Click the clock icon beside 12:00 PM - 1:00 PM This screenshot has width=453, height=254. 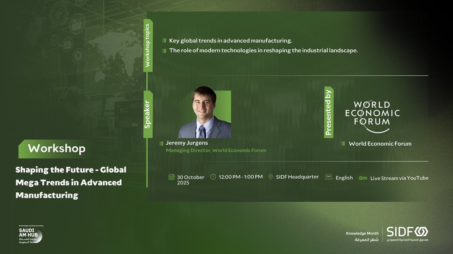(x=213, y=177)
